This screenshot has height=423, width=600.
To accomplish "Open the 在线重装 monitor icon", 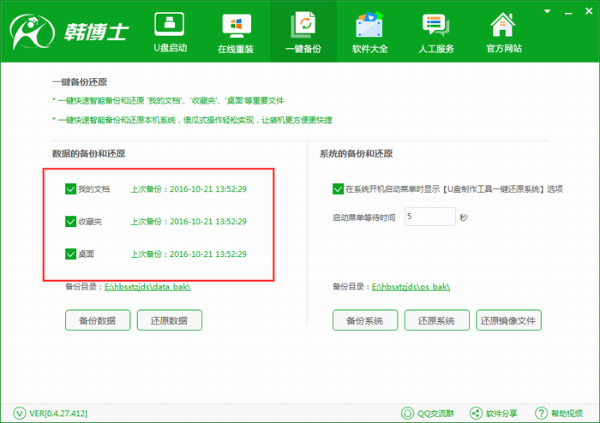I will click(x=237, y=26).
